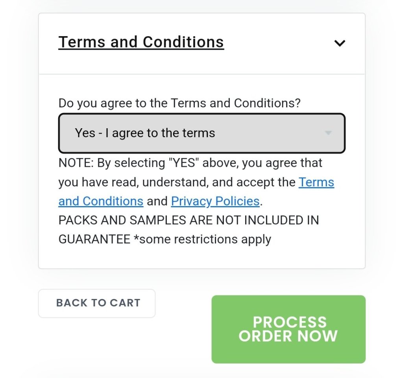The height and width of the screenshot is (378, 403).
Task: Collapse the Terms and Conditions chevron
Action: (339, 43)
